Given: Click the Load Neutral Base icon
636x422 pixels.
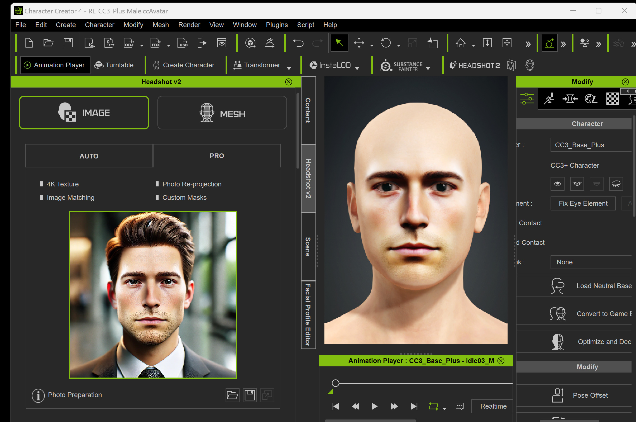Looking at the screenshot, I should click(x=558, y=286).
